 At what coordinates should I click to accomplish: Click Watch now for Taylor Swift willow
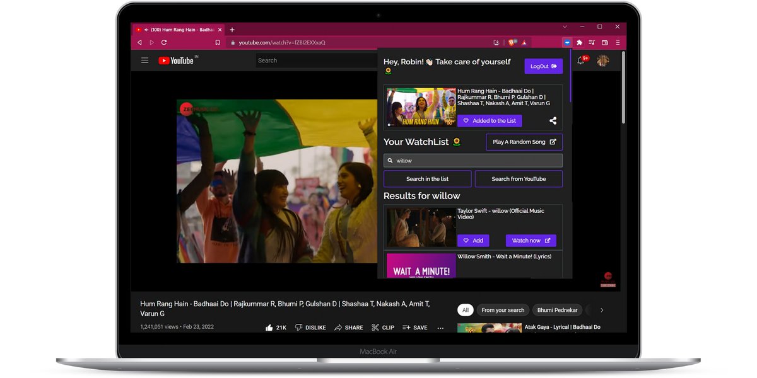pos(531,241)
